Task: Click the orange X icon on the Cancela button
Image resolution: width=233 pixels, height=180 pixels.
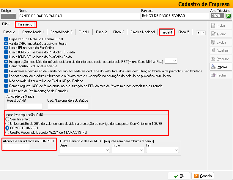Action: point(196,176)
